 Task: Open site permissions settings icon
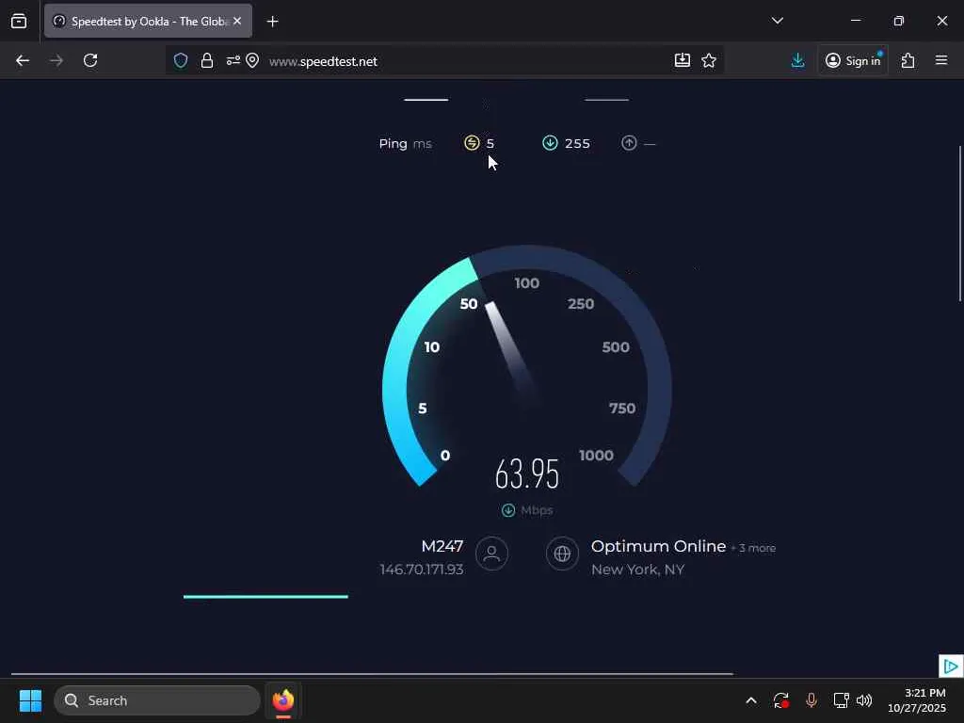point(233,60)
